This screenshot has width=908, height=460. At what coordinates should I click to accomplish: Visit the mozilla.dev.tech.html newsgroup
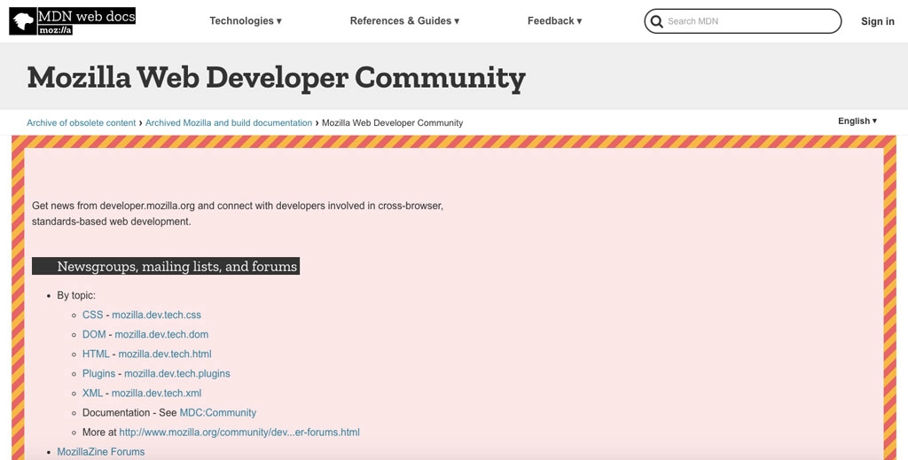[x=165, y=355]
